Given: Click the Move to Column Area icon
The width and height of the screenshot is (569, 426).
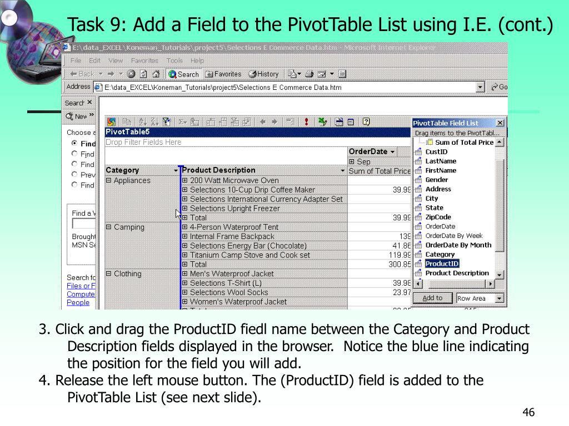Looking at the screenshot, I should pos(223,122).
